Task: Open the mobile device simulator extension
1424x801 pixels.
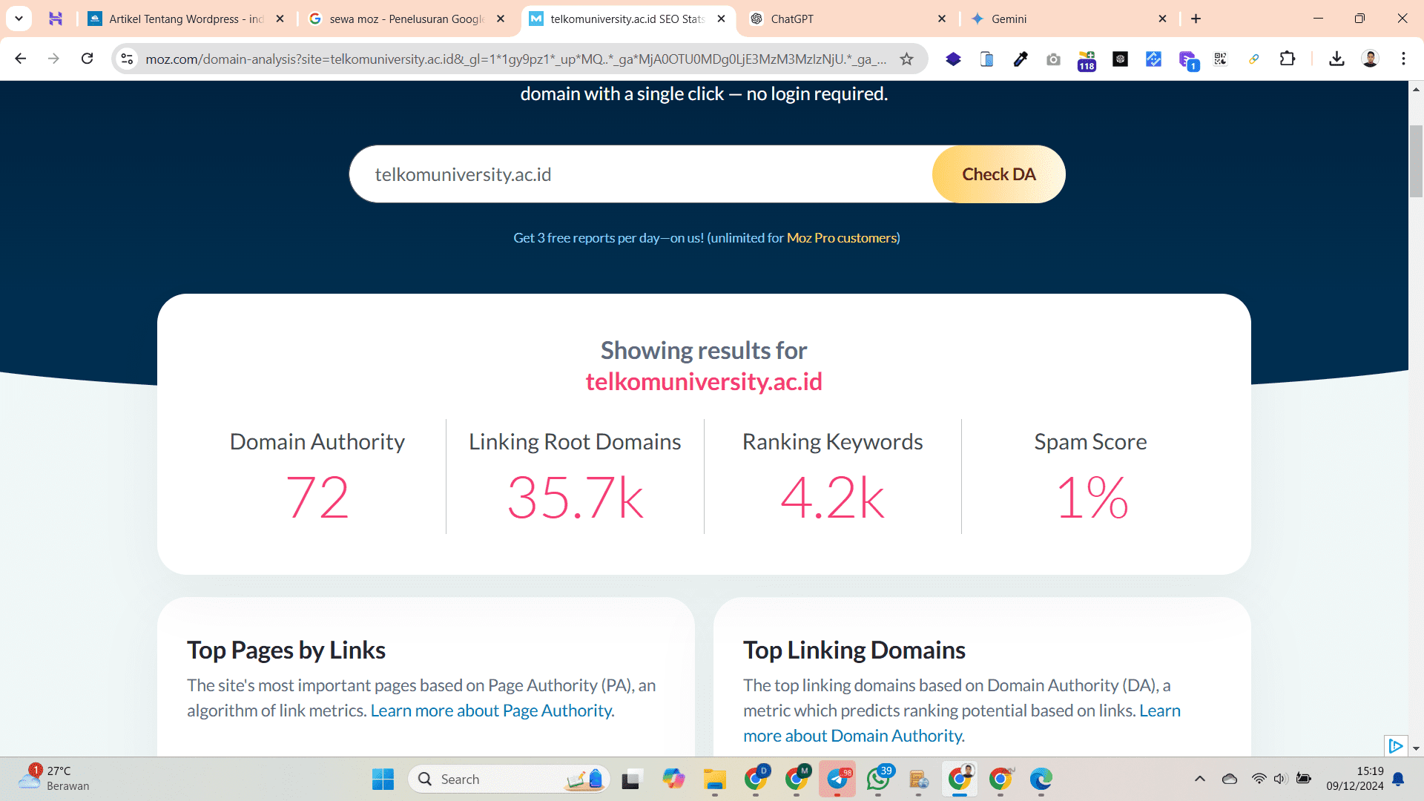Action: click(986, 59)
